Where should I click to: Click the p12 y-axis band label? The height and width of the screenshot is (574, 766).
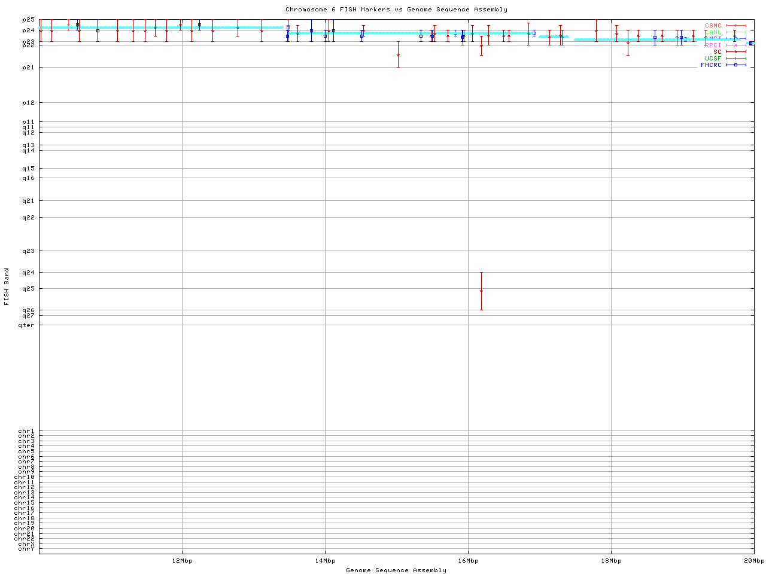click(x=28, y=103)
